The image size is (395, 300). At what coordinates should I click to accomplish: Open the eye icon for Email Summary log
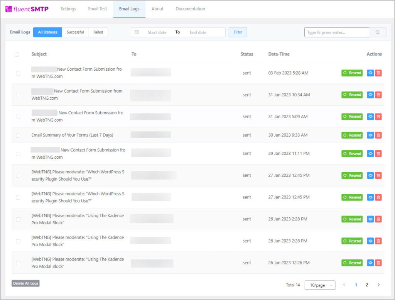[x=371, y=135]
